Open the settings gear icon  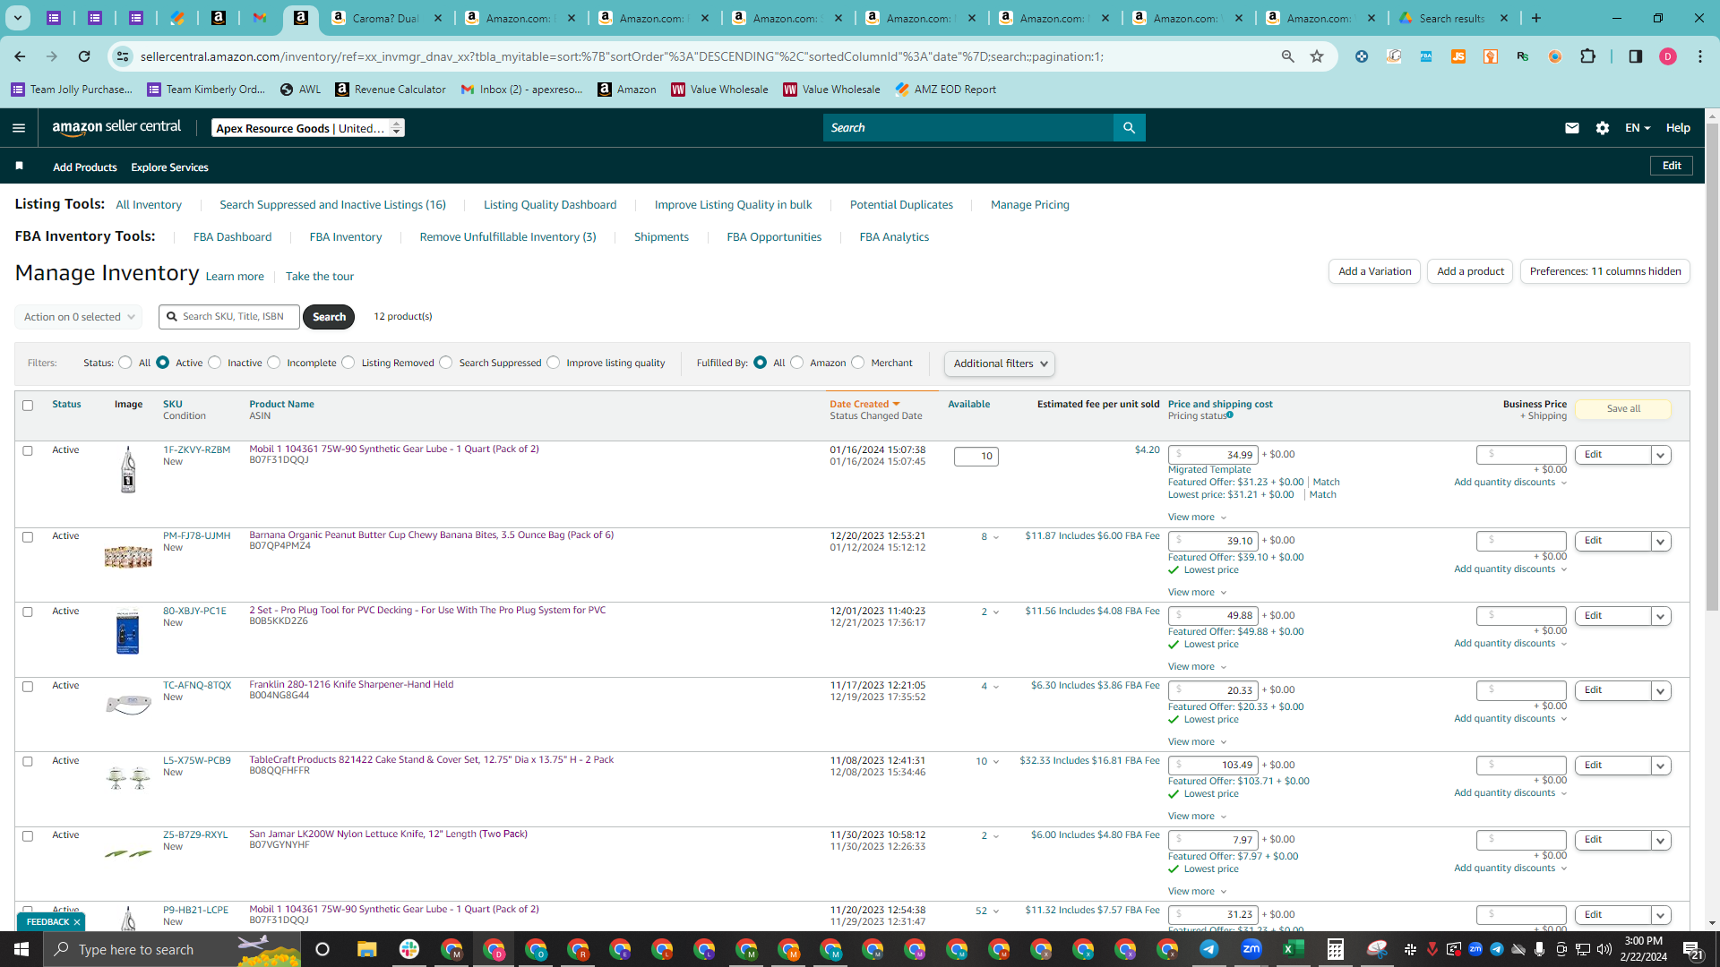(x=1603, y=128)
